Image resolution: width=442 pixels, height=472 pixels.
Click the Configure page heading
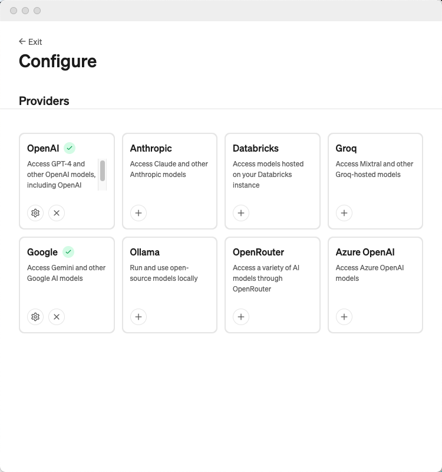click(58, 61)
